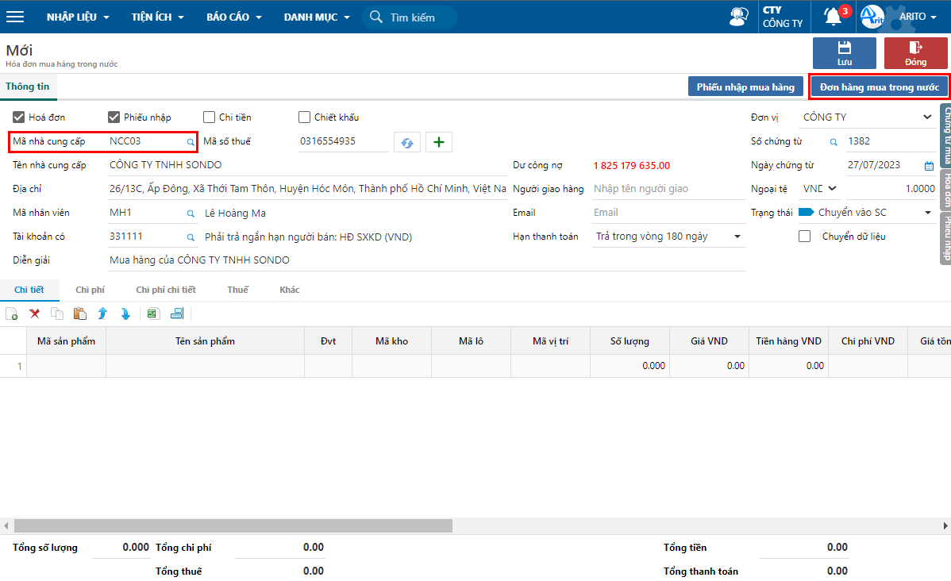Open the hamburger navigation menu

tap(15, 17)
